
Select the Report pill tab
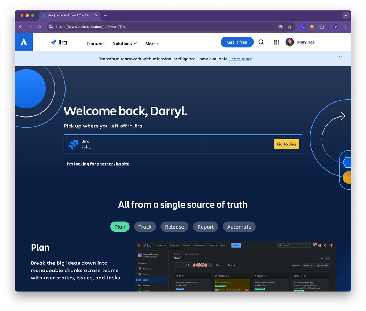(206, 227)
